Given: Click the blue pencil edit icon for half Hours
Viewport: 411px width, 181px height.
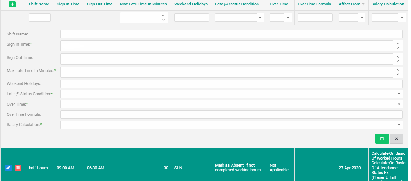Looking at the screenshot, I should pyautogui.click(x=8, y=168).
